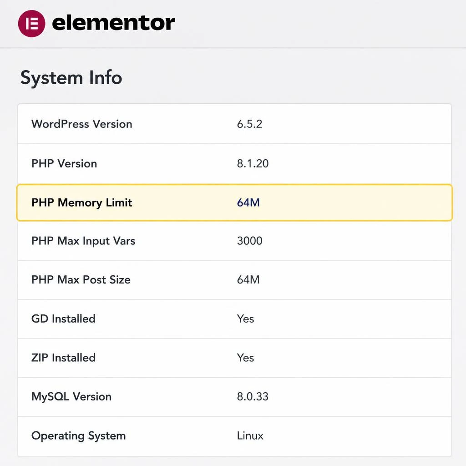Click the elementor wordmark text
Screen dimensions: 466x466
point(113,23)
